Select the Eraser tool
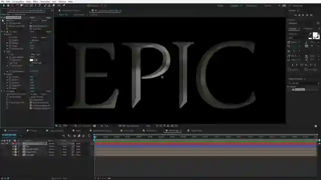This screenshot has height=180, width=321. [x=54, y=5]
